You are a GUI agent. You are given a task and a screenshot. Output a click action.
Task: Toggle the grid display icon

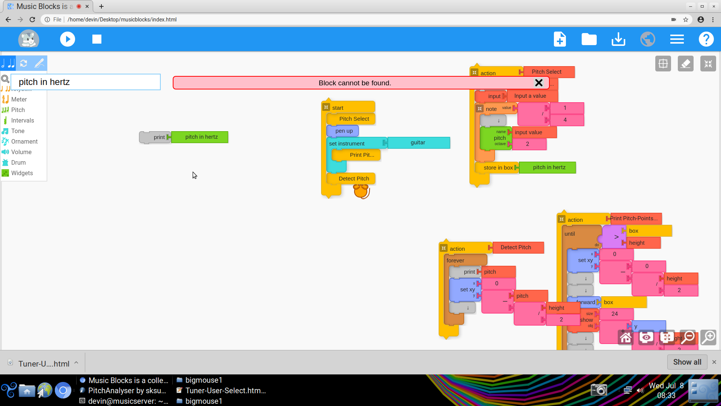663,64
